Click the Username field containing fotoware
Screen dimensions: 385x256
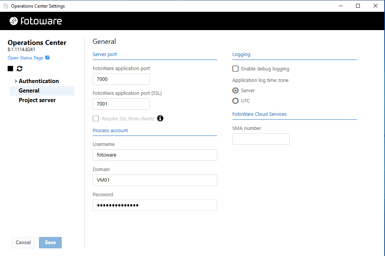(x=155, y=155)
